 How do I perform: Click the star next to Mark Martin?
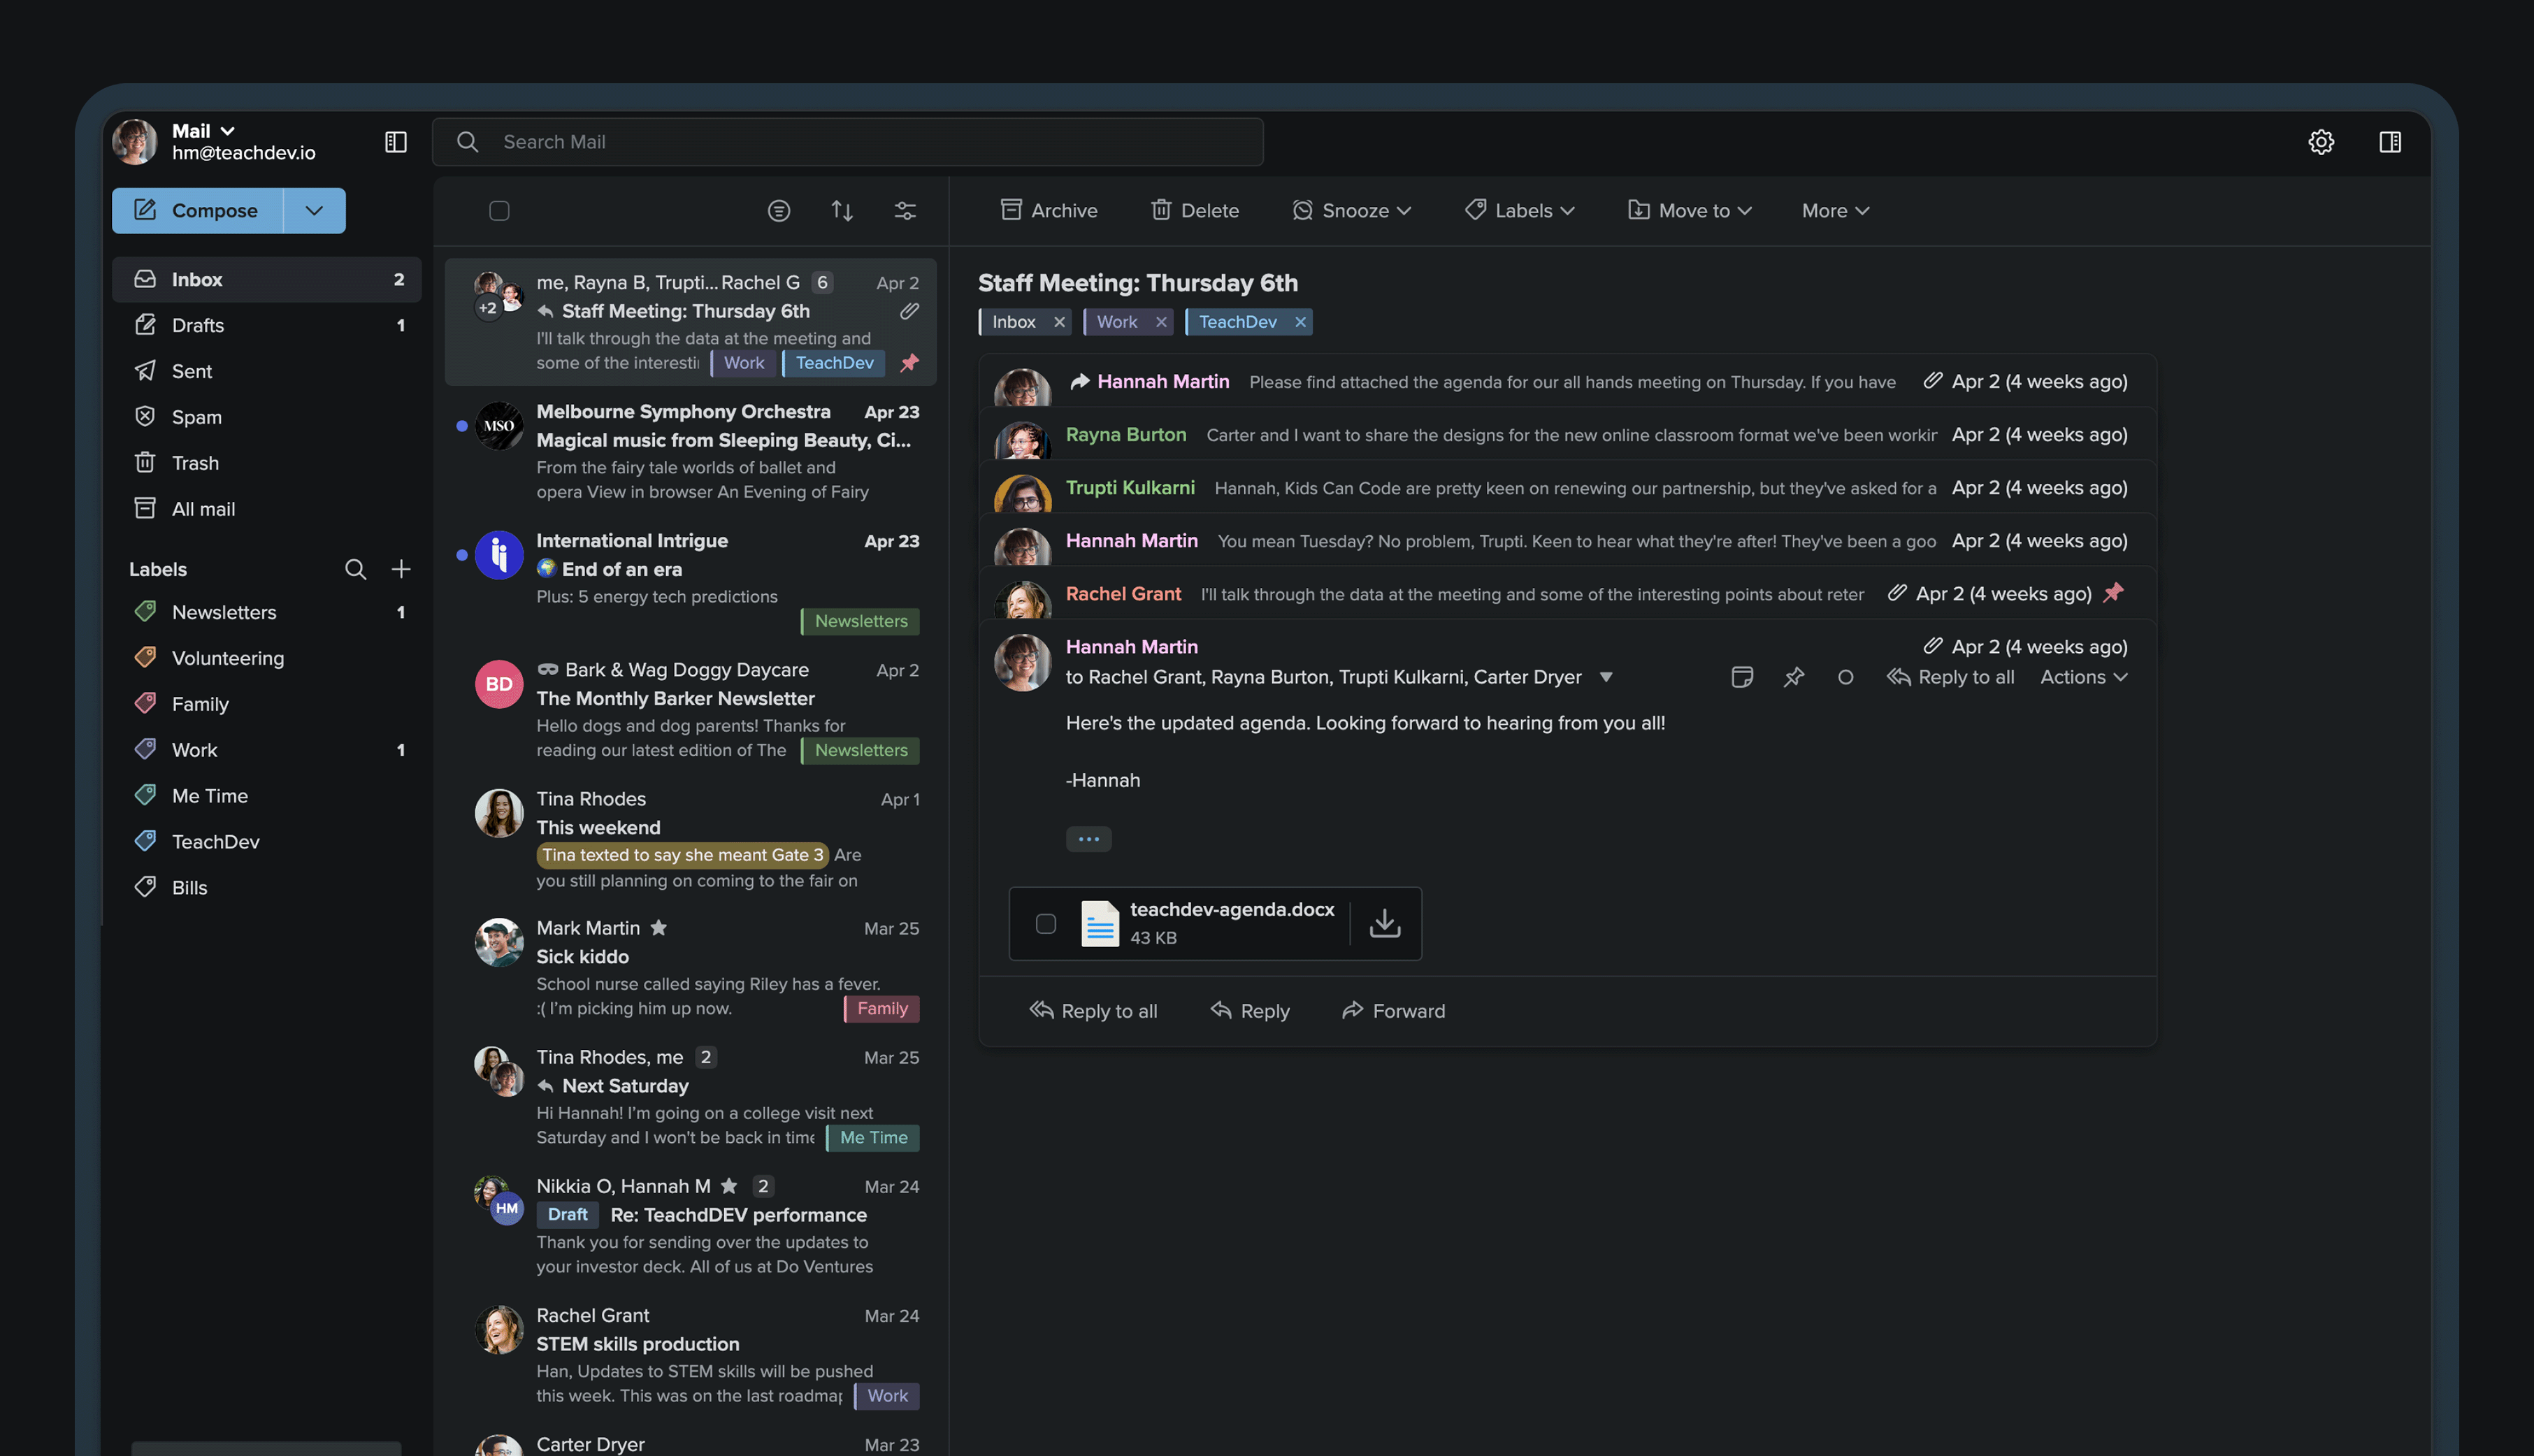click(x=659, y=928)
